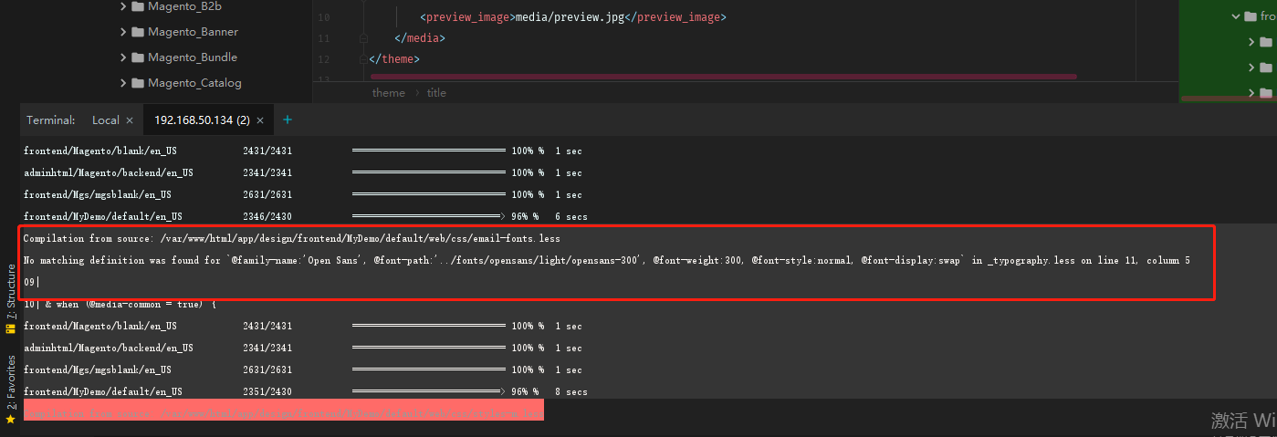Click the fold marker beside the closing media tag
This screenshot has width=1277, height=437.
[x=363, y=38]
